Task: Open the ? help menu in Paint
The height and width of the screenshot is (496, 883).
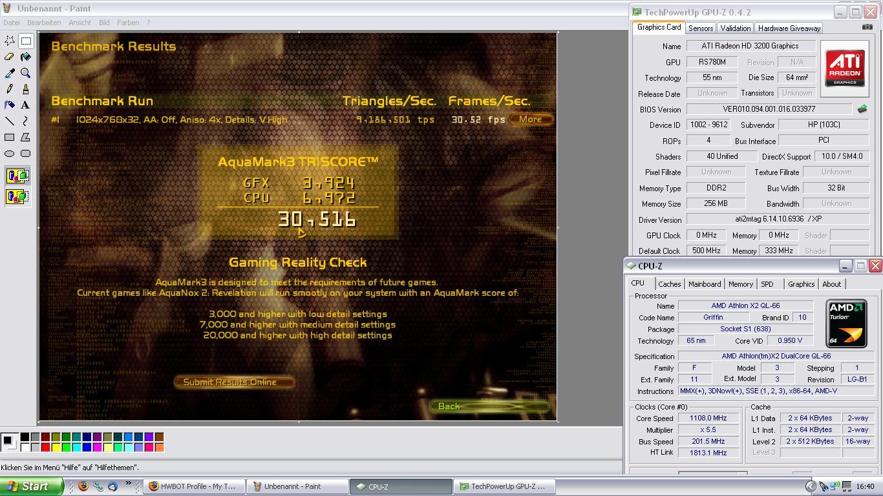Action: pyautogui.click(x=148, y=23)
